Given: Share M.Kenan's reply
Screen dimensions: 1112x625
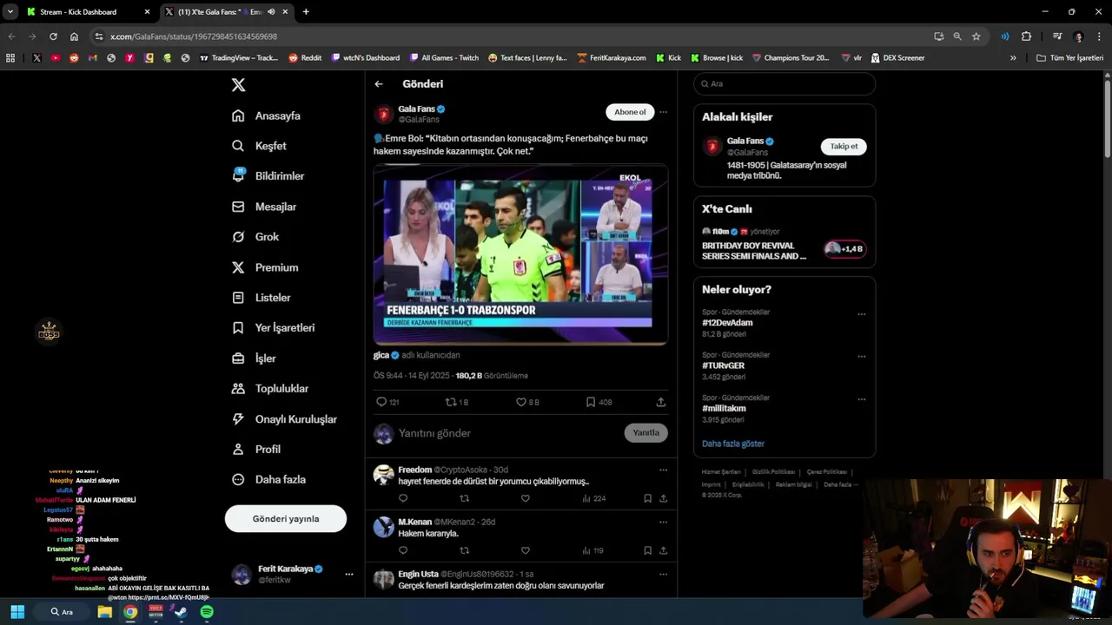Looking at the screenshot, I should (x=664, y=550).
